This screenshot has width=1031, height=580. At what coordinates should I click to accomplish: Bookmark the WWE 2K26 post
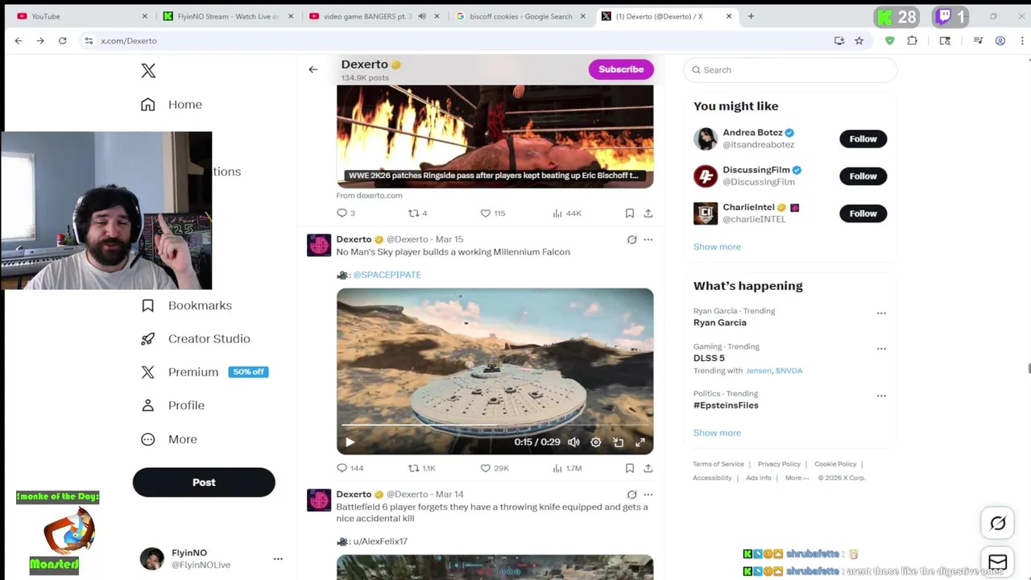pyautogui.click(x=630, y=213)
